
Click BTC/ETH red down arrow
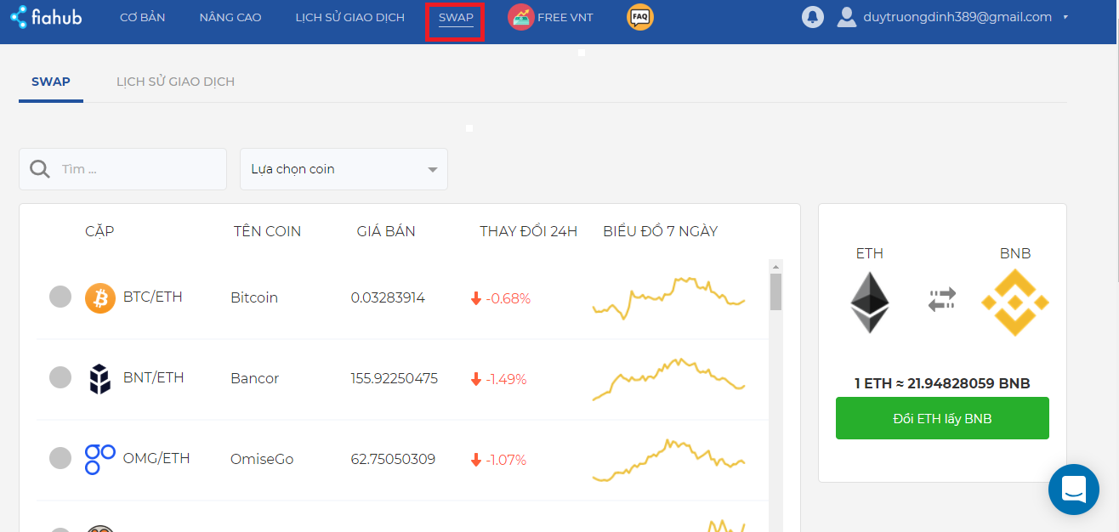pos(476,298)
